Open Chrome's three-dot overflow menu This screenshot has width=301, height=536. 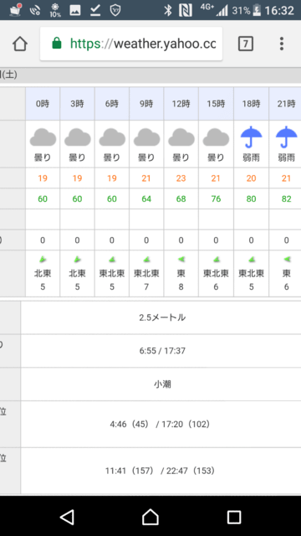(282, 44)
